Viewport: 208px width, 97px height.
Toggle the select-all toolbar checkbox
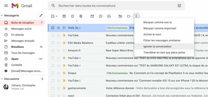click(x=53, y=16)
